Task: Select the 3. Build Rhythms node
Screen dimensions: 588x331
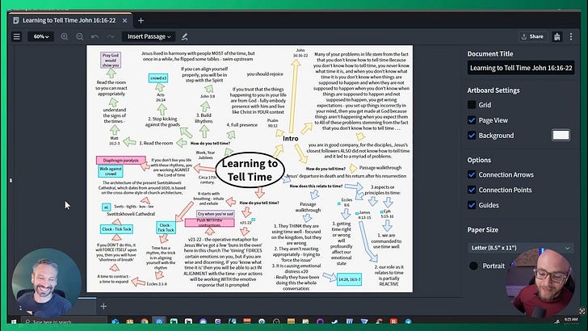Action: click(x=204, y=118)
